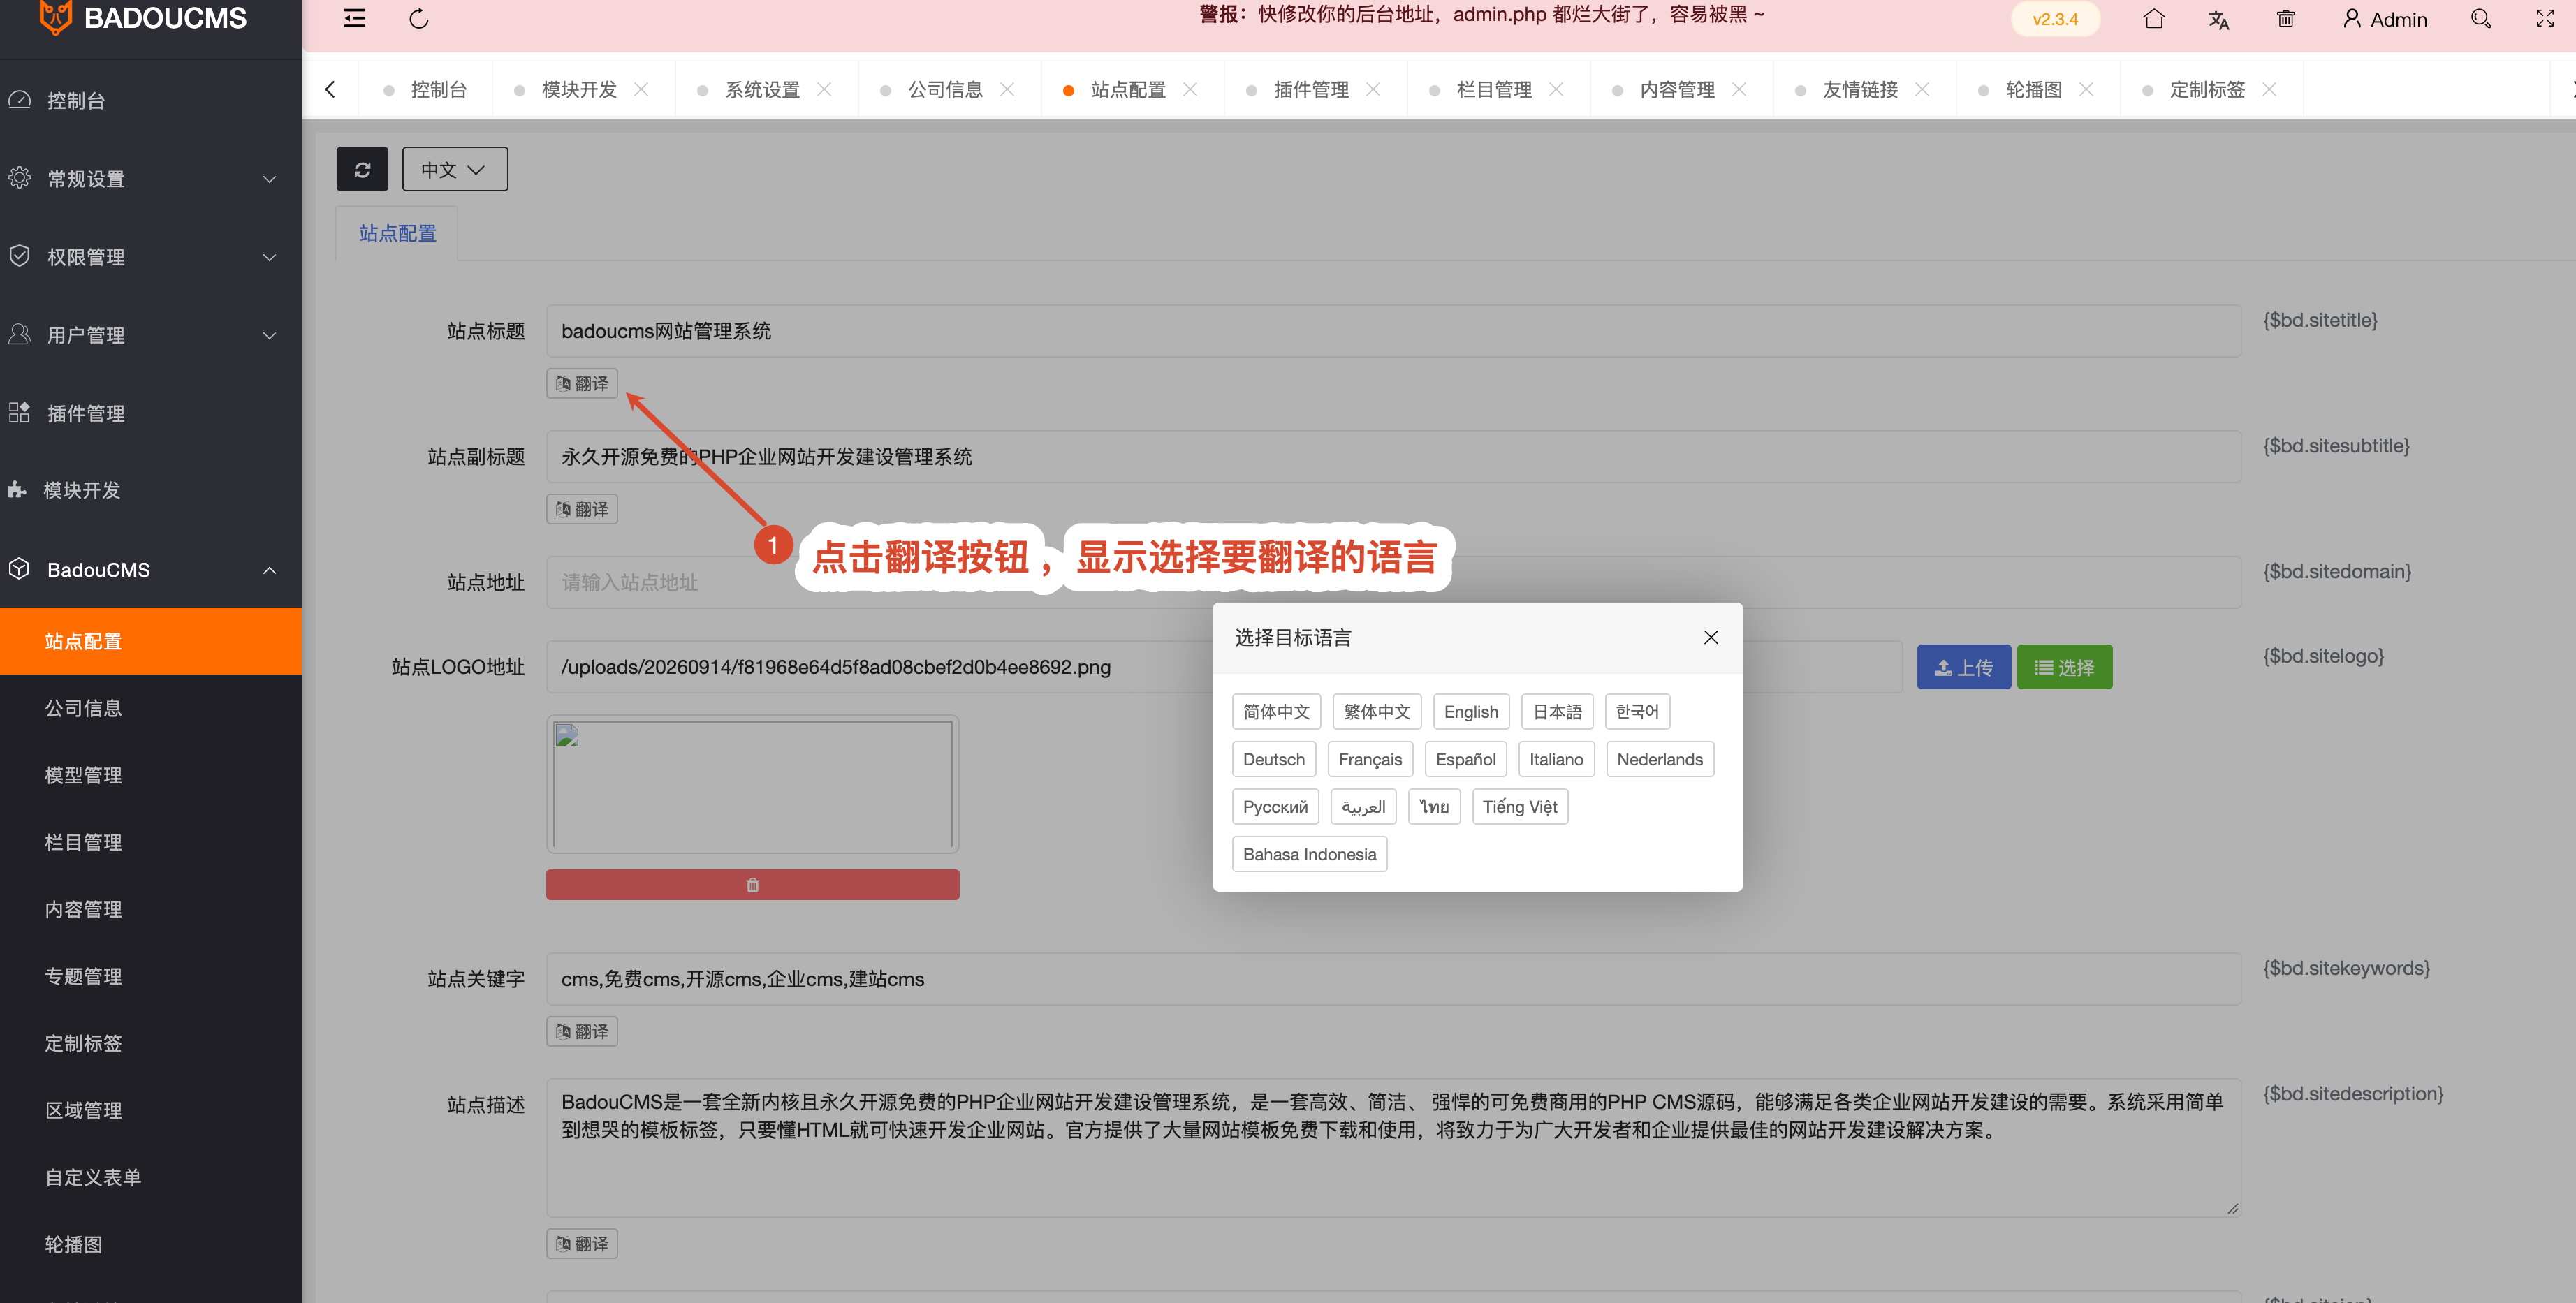Select the 站点配置 form tab

pos(397,233)
